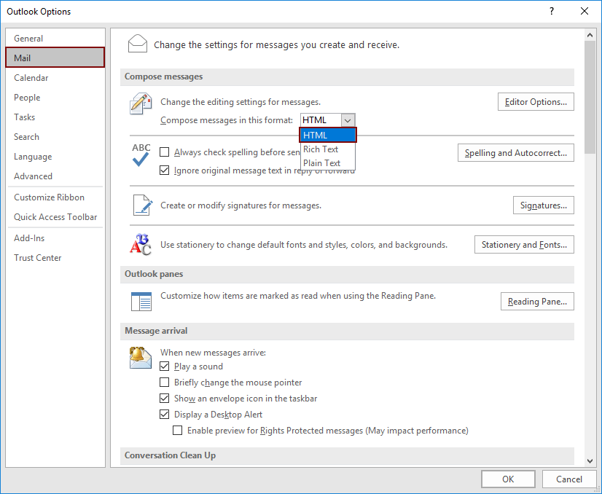Screen dimensions: 602x494
Task: Disable the Play a sound option
Action: coord(164,366)
